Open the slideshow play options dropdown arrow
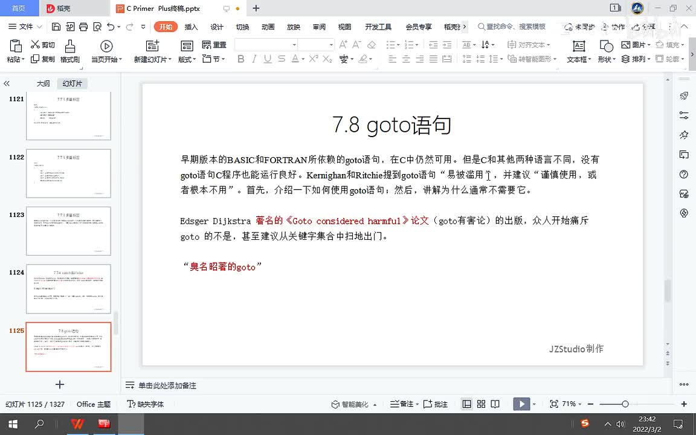This screenshot has width=696, height=435. click(x=534, y=404)
